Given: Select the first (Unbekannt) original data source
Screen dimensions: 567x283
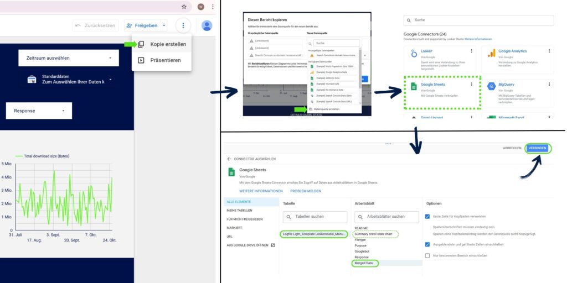Looking at the screenshot, I should (x=275, y=41).
